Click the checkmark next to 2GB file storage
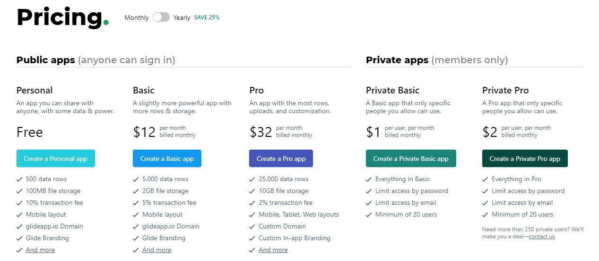 click(x=136, y=191)
